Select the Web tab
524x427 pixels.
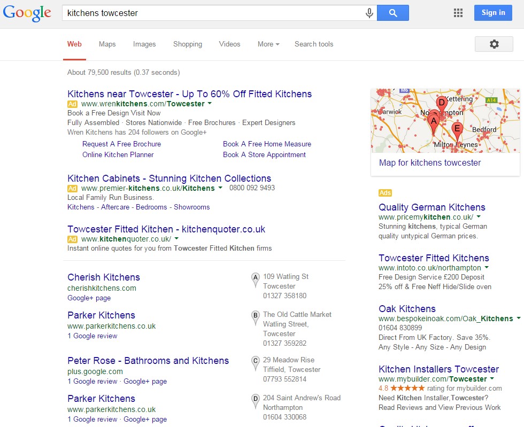74,44
